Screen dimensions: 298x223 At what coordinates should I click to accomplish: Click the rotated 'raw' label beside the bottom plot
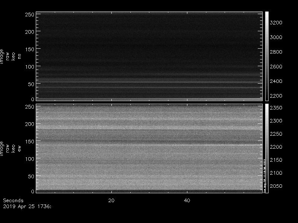7,148
